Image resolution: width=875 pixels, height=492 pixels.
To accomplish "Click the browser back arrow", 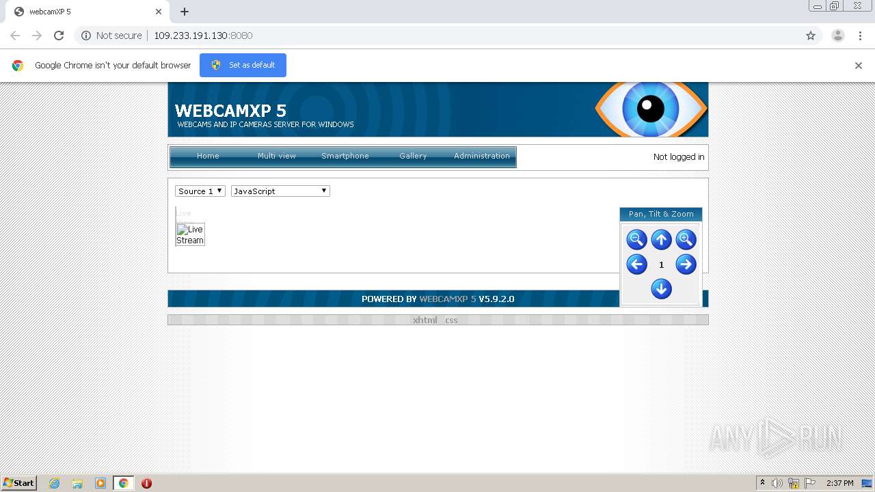I will tap(15, 36).
